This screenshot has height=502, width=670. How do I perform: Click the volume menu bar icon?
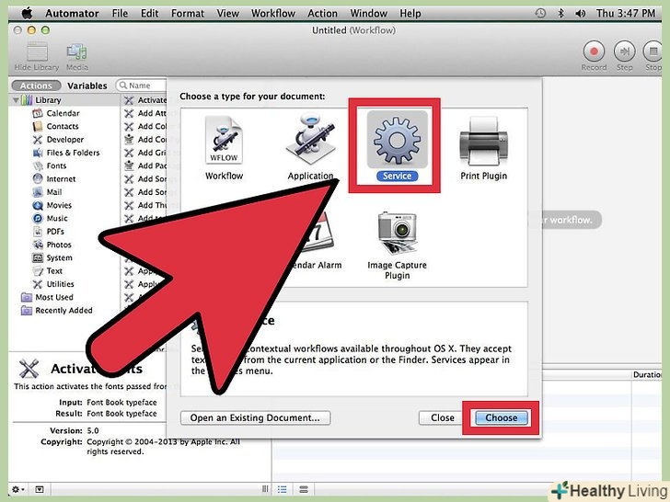[580, 14]
